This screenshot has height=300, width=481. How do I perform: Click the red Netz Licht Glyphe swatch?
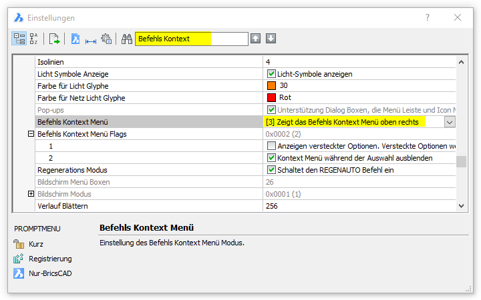point(271,98)
